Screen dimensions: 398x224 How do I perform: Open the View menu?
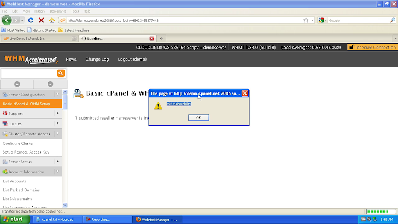pos(26,11)
